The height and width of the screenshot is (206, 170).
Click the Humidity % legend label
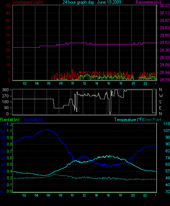pos(34,120)
